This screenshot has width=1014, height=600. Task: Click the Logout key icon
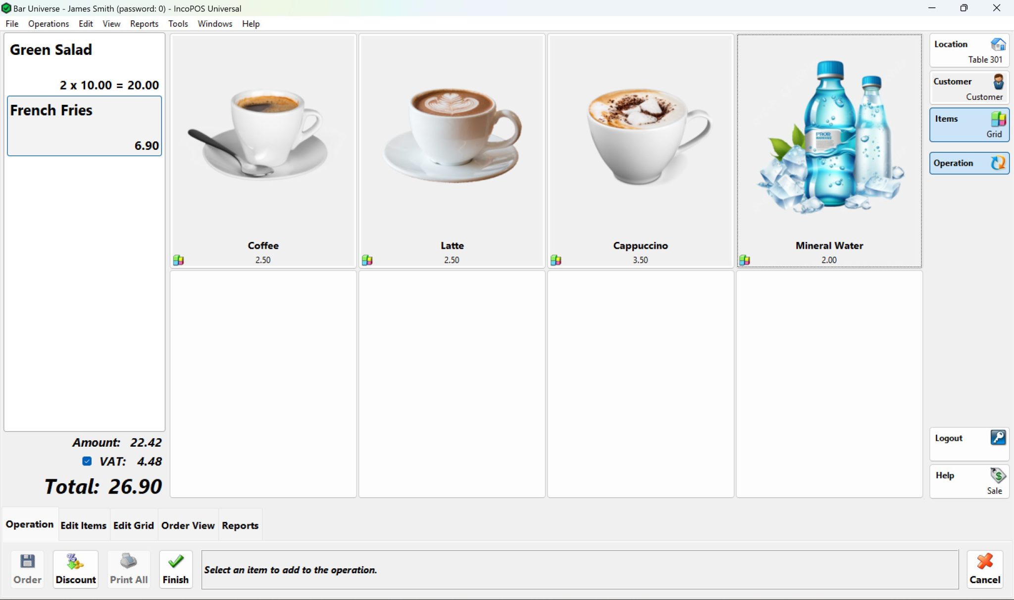point(998,438)
